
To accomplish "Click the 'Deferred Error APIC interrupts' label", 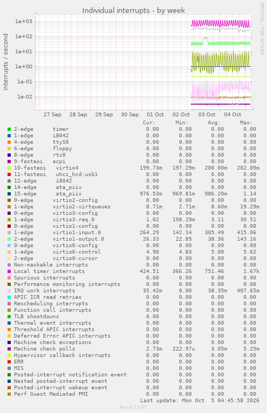I will pos(62,336).
